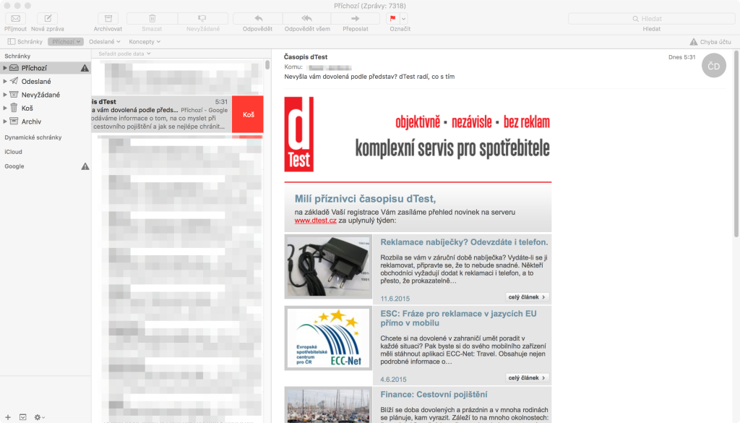Open the flag color dropdown arrow
The height and width of the screenshot is (423, 740).
pyautogui.click(x=403, y=18)
